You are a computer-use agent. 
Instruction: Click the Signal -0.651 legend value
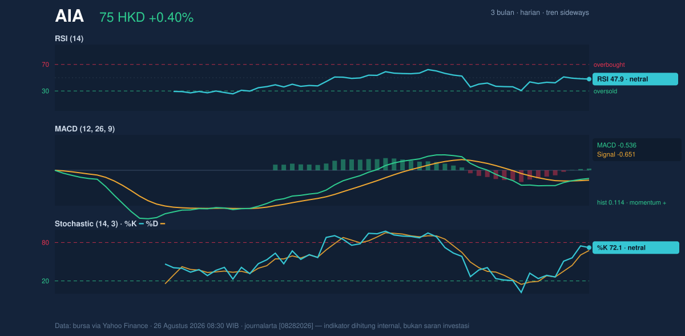[x=616, y=154]
